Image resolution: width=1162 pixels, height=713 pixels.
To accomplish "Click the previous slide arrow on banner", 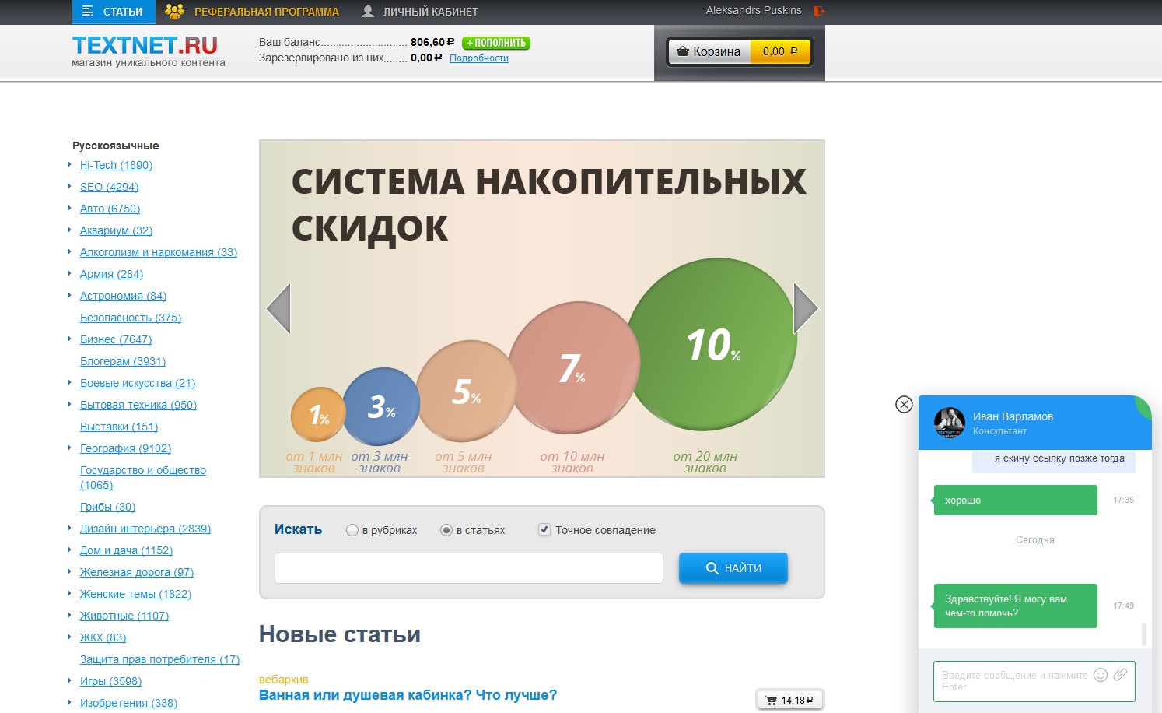I will [278, 308].
